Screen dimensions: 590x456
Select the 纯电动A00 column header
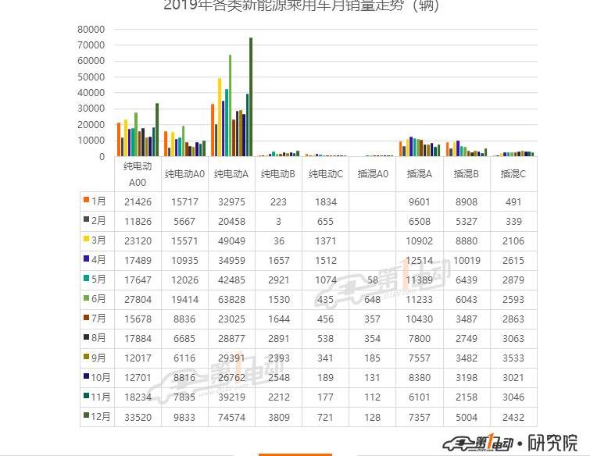(x=138, y=174)
